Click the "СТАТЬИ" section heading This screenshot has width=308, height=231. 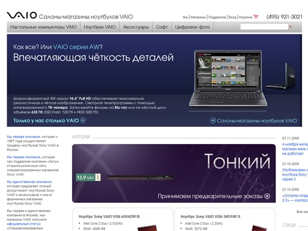pyautogui.click(x=289, y=225)
